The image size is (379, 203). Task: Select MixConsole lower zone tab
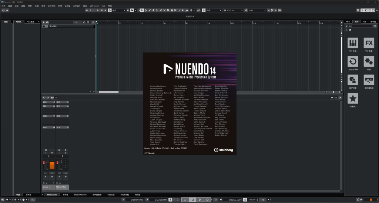click(52, 194)
